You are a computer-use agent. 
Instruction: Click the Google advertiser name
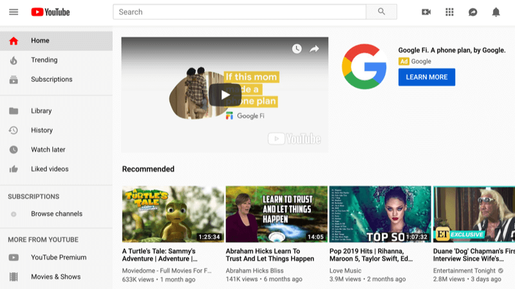pyautogui.click(x=421, y=61)
